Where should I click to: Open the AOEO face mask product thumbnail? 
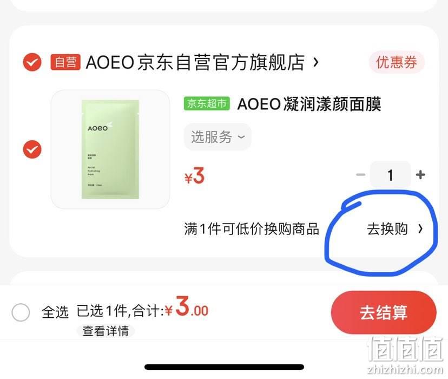coord(110,149)
